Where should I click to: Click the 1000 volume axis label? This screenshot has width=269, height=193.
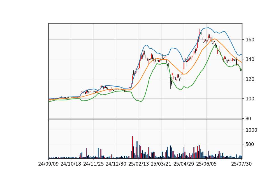[x=251, y=130]
